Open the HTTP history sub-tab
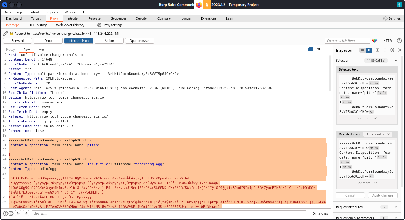405x220 pixels. pyautogui.click(x=37, y=25)
